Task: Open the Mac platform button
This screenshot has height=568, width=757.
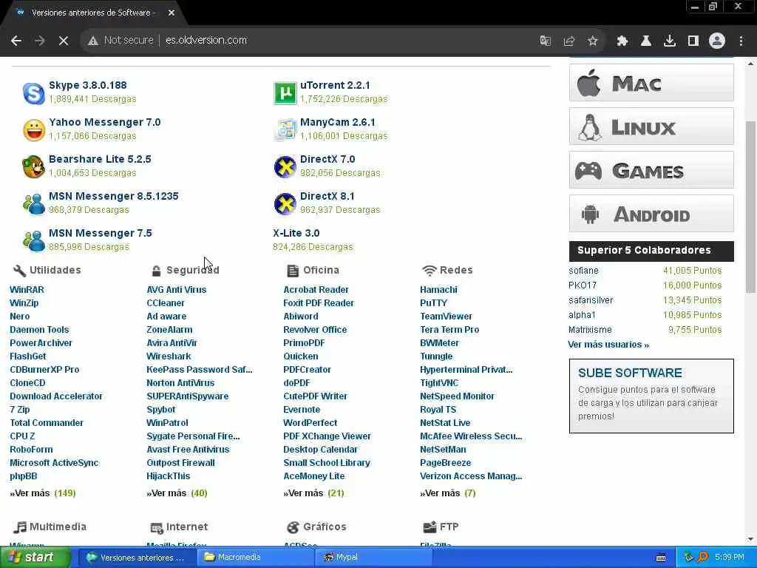Action: 651,83
